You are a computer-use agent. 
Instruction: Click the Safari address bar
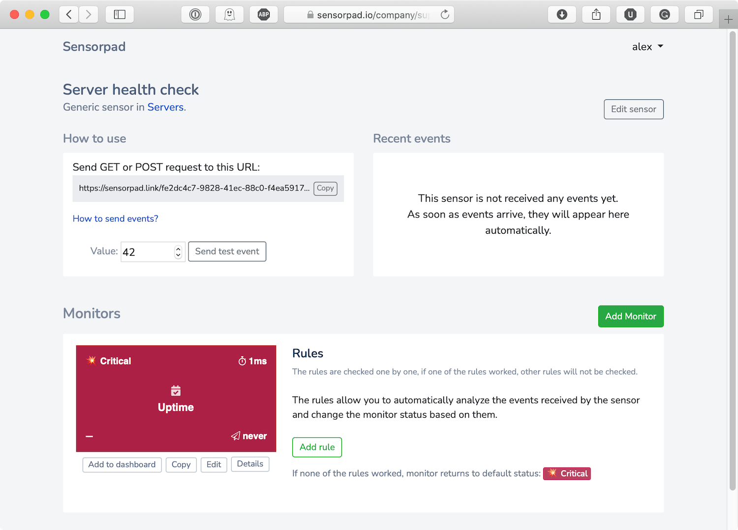tap(369, 14)
